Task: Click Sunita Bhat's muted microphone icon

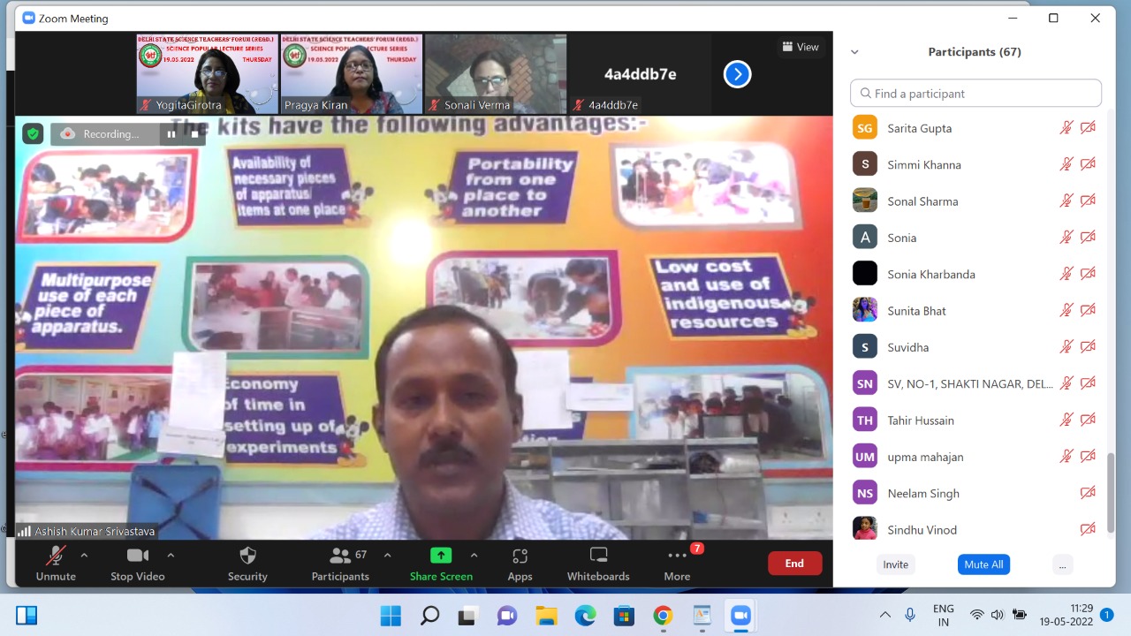Action: 1066,310
